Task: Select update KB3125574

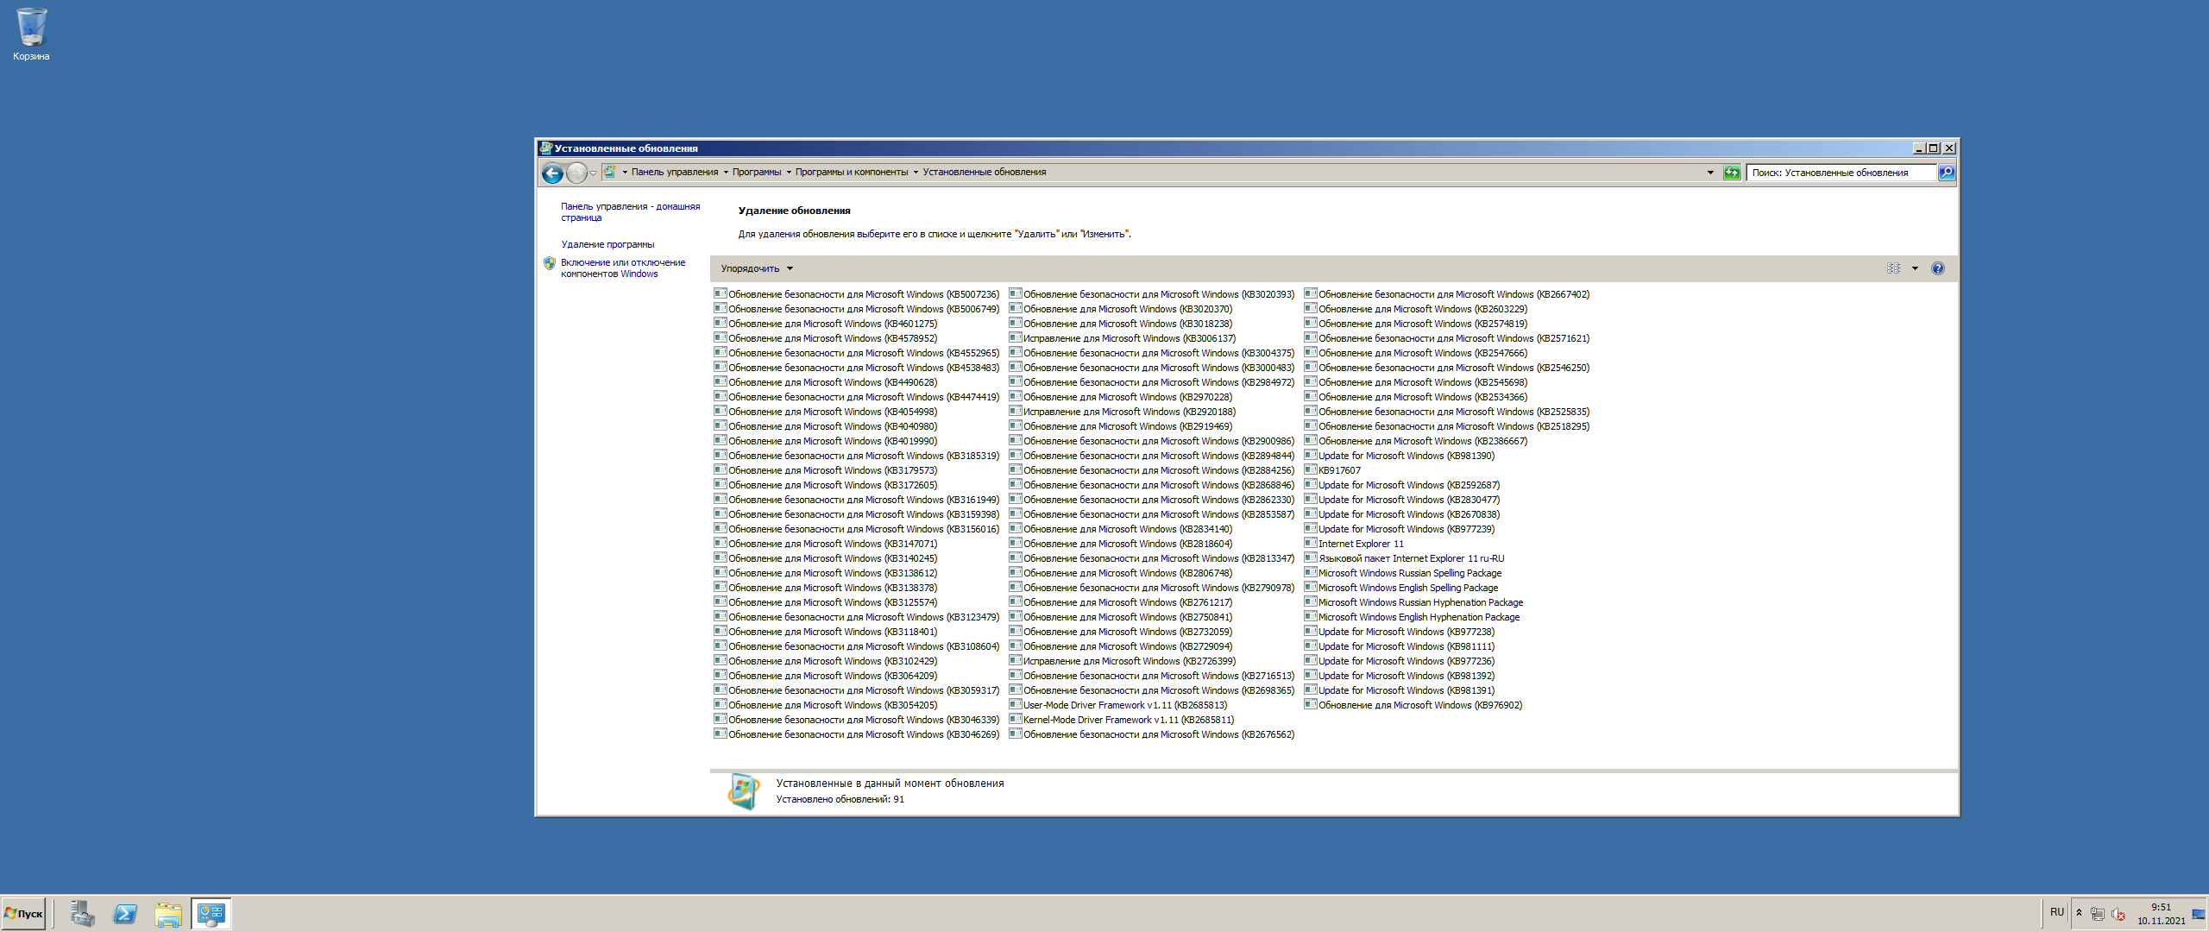Action: click(826, 602)
